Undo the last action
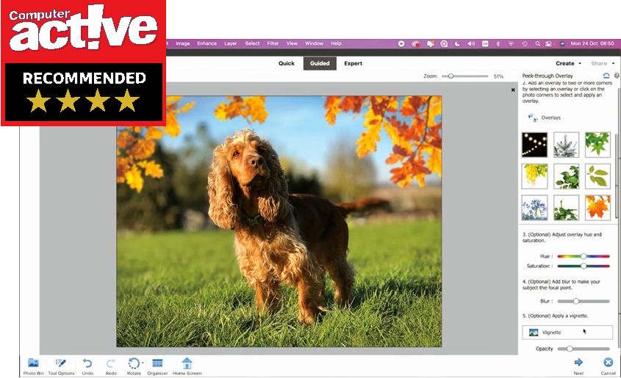 pyautogui.click(x=87, y=366)
